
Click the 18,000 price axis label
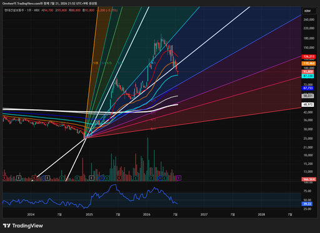point(308,156)
